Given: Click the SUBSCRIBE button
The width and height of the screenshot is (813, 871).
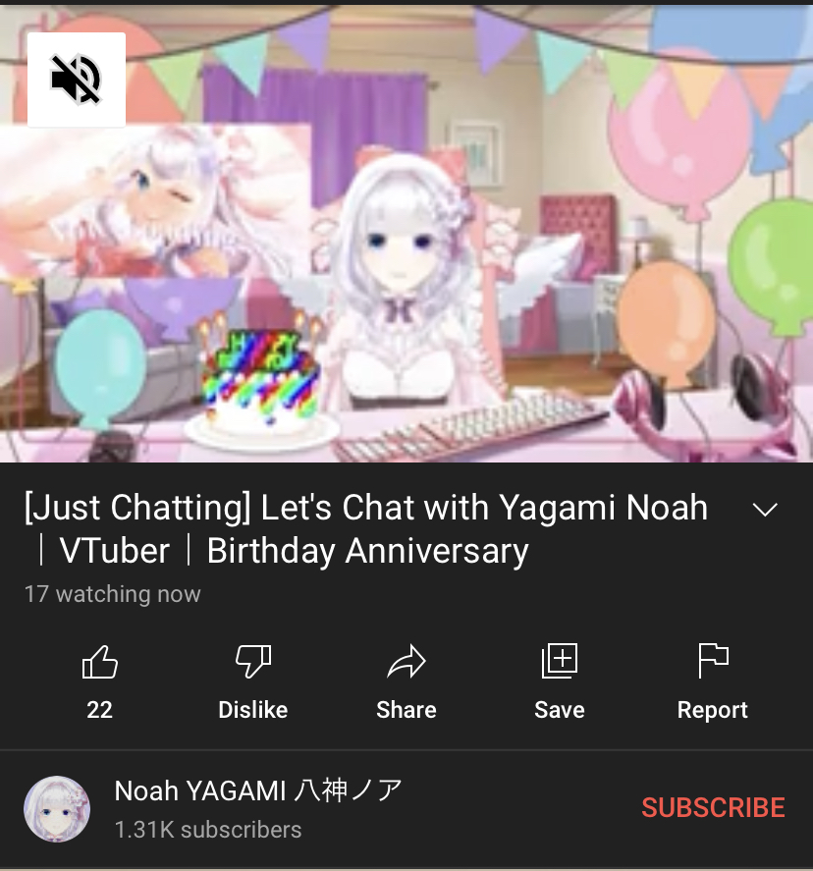Looking at the screenshot, I should (x=713, y=807).
